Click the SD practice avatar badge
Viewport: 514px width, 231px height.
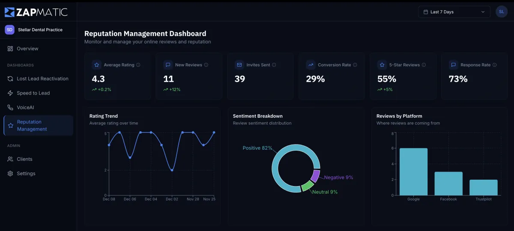pos(10,30)
